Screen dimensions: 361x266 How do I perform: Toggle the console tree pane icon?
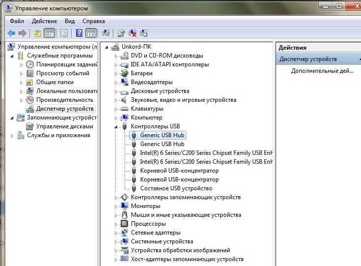point(49,33)
